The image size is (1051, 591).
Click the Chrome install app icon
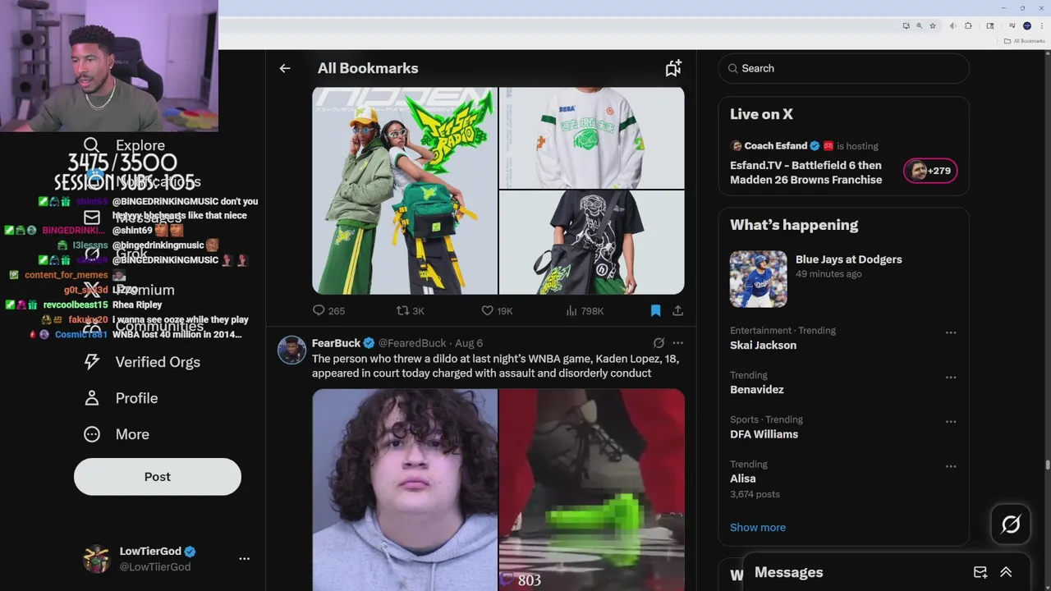point(906,25)
